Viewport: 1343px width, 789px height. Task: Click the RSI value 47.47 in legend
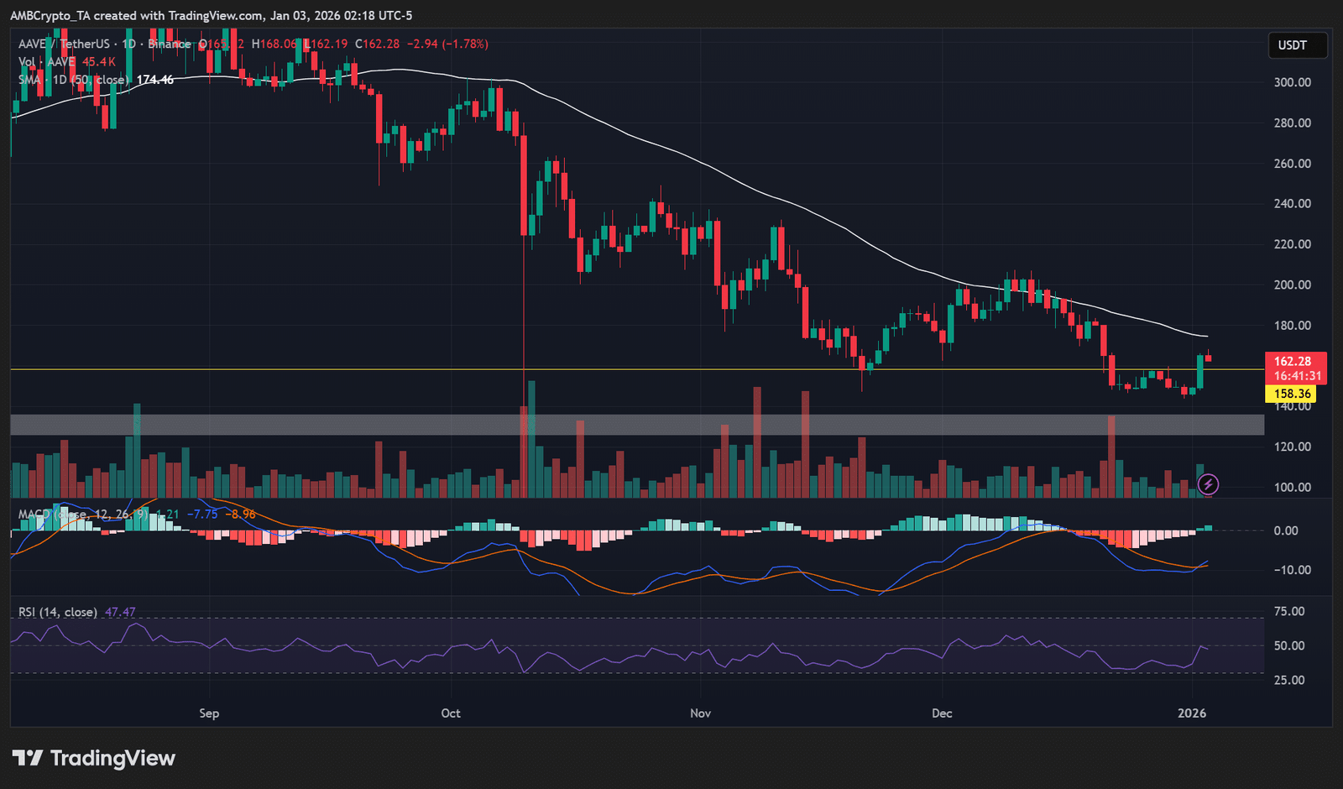[x=120, y=612]
